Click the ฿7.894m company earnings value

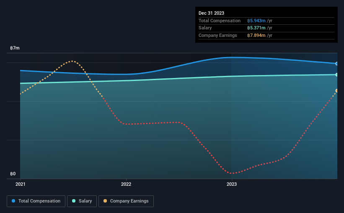[x=256, y=35]
